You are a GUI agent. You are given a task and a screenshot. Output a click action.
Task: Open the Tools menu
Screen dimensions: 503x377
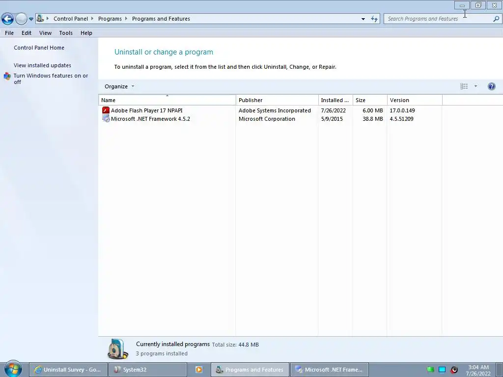(66, 33)
